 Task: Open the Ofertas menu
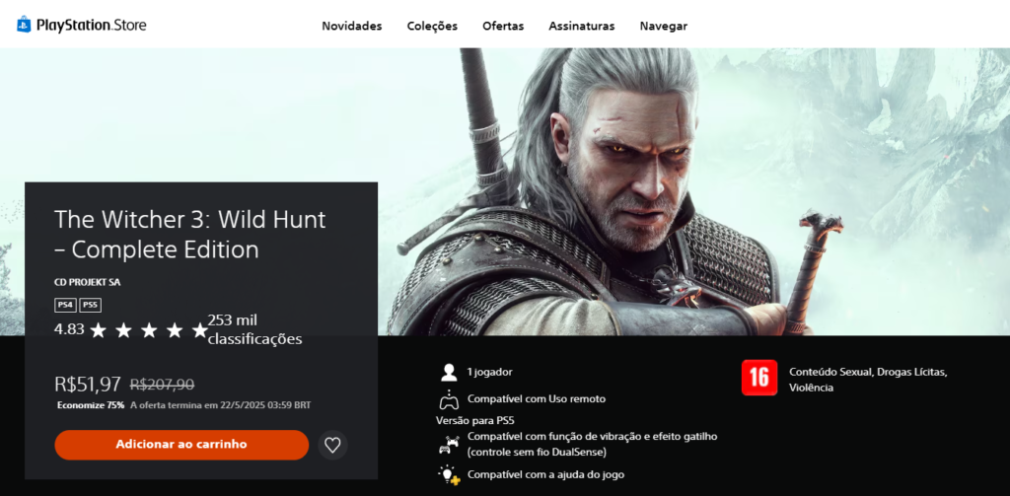(503, 26)
